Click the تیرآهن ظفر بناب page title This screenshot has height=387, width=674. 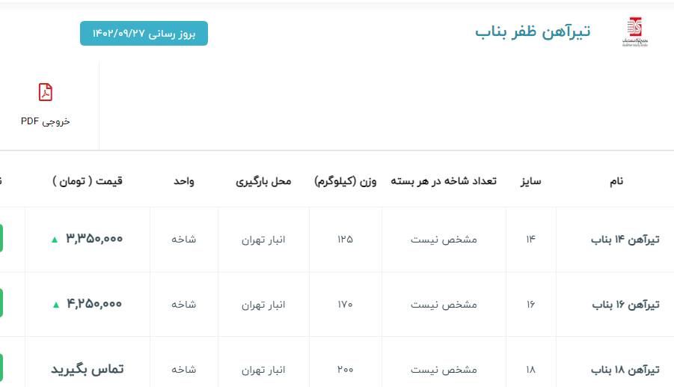click(x=533, y=31)
